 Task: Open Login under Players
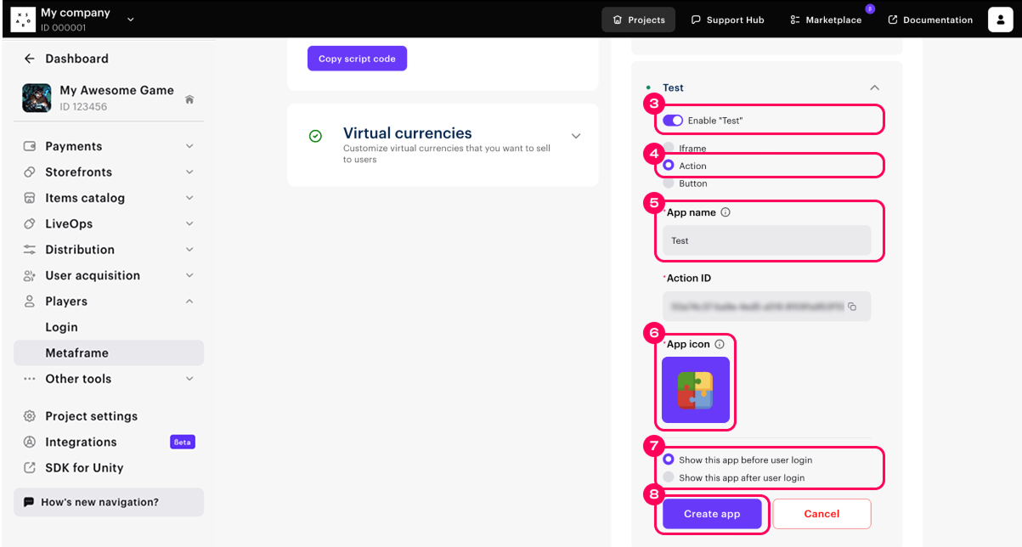[x=61, y=327]
